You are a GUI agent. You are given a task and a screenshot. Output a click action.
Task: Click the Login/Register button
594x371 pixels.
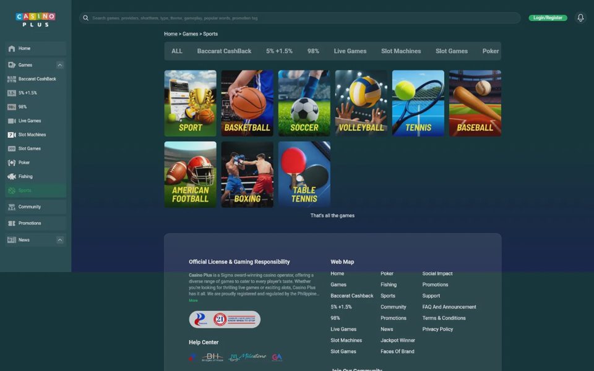pos(548,18)
